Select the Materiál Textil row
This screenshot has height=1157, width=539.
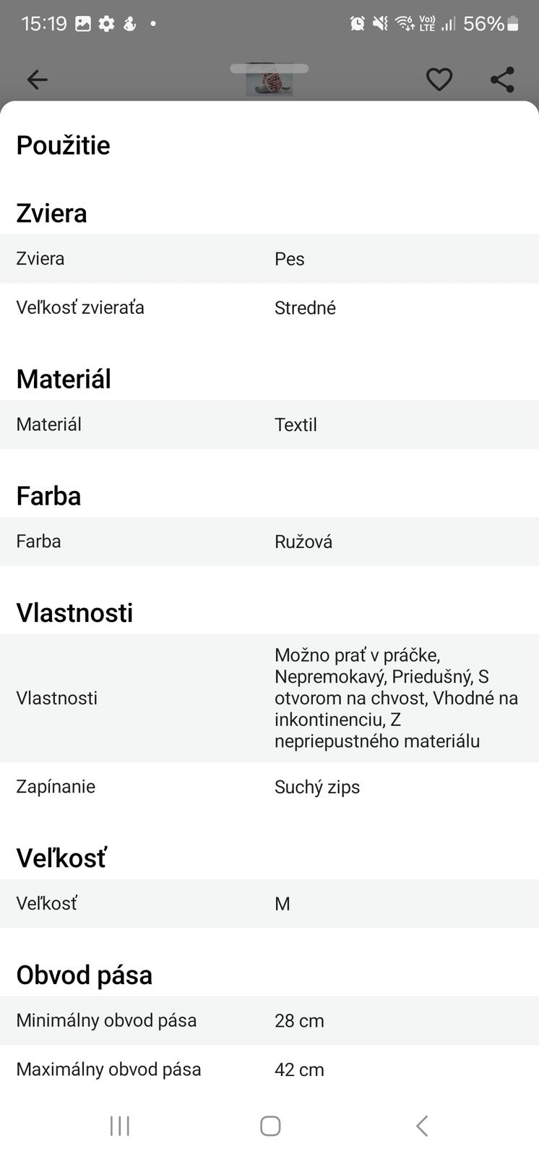click(x=269, y=424)
